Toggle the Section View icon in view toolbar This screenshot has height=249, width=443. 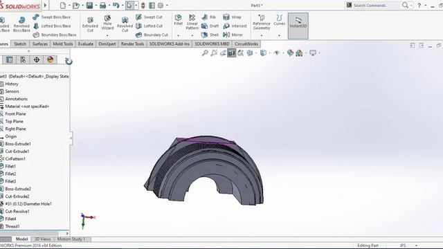point(232,53)
